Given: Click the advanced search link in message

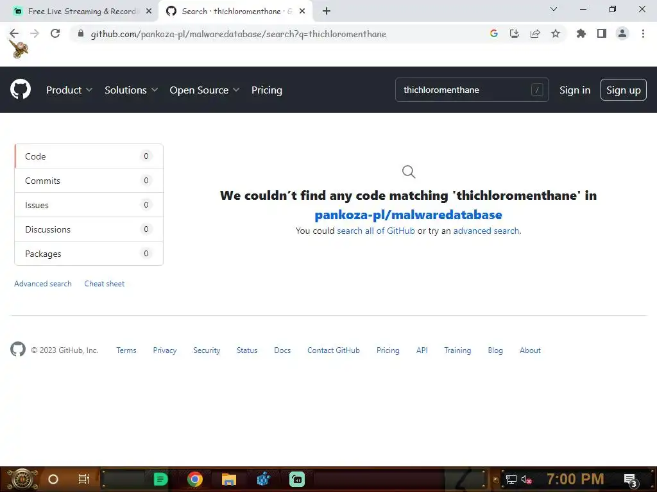Looking at the screenshot, I should point(486,231).
